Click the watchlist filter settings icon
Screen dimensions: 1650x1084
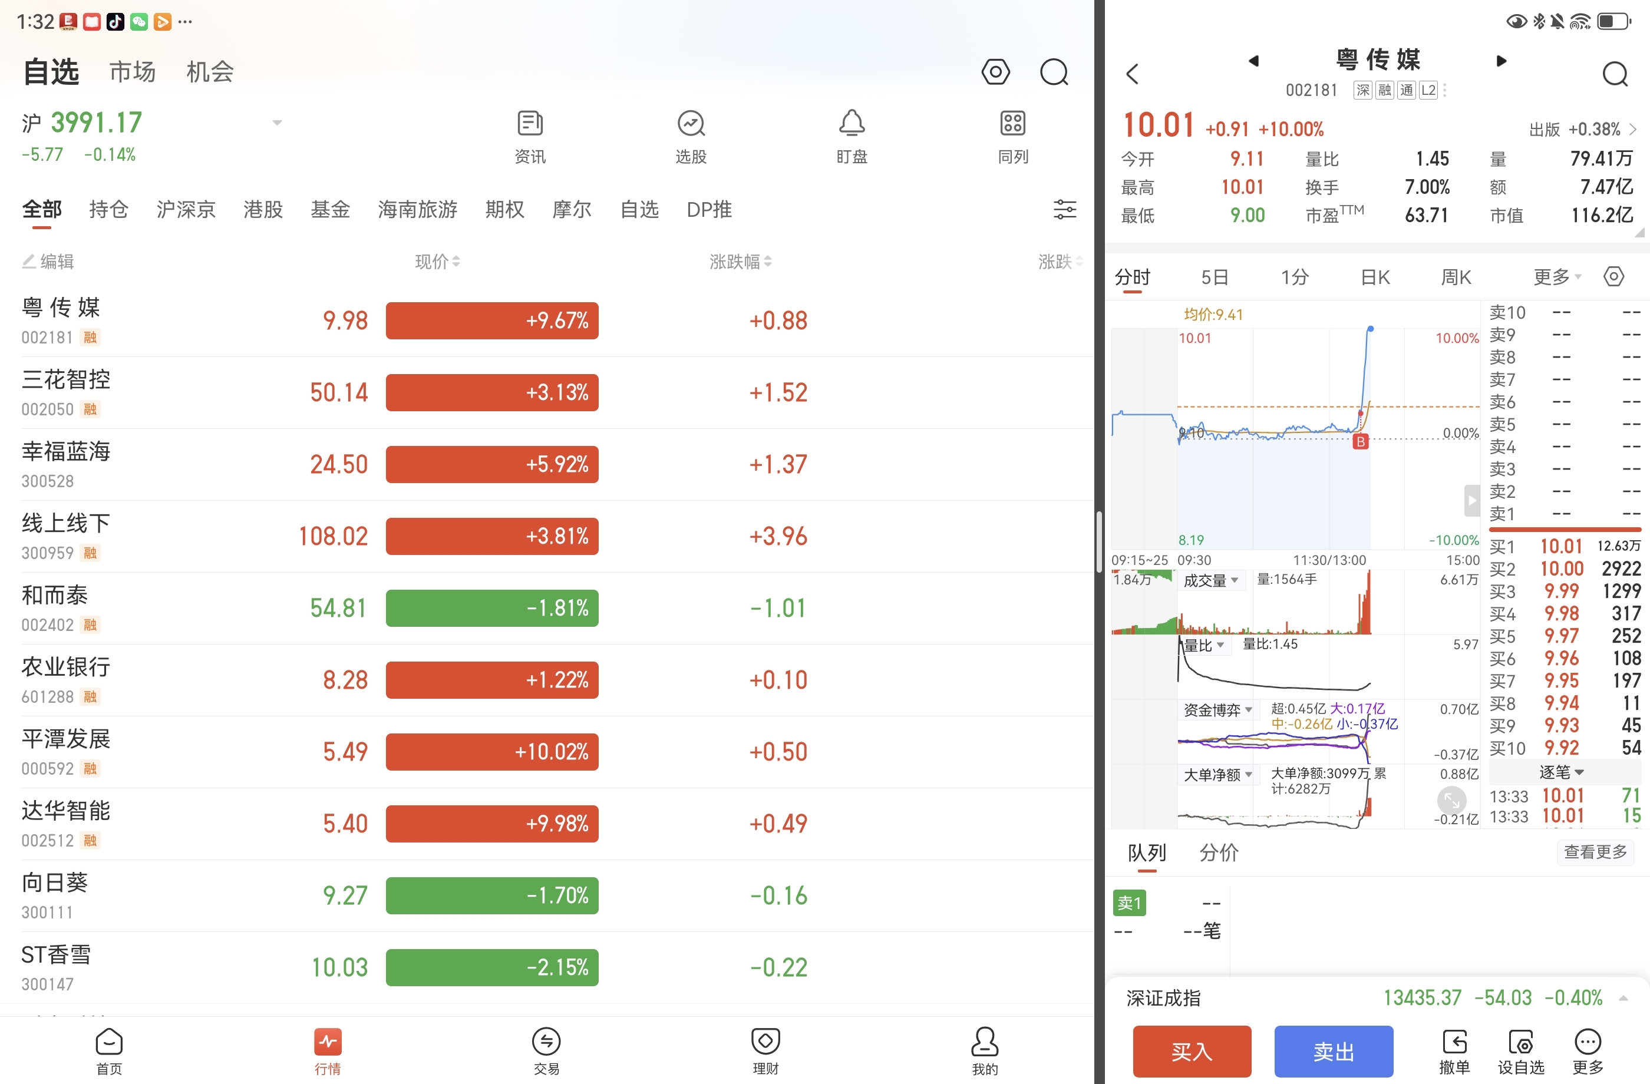(1064, 209)
